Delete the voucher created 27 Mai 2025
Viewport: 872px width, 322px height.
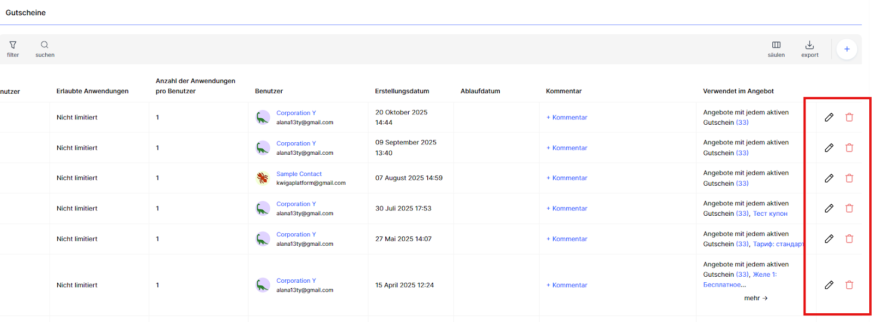click(849, 239)
